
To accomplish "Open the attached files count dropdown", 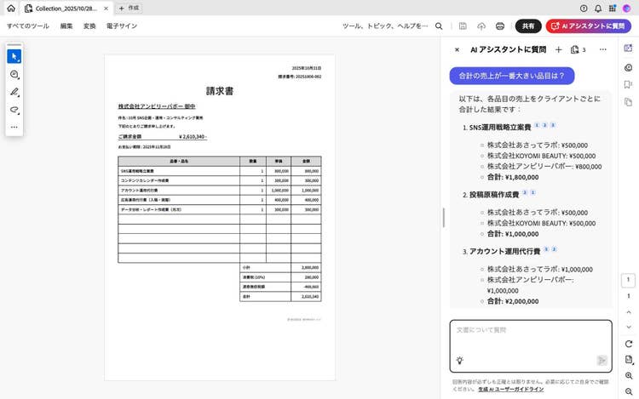I will click(x=579, y=50).
